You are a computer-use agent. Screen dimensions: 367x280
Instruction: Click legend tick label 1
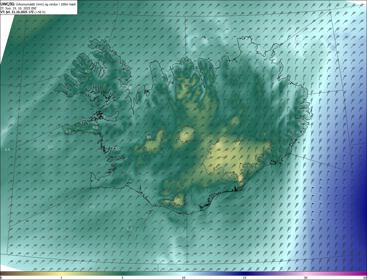point(61,278)
